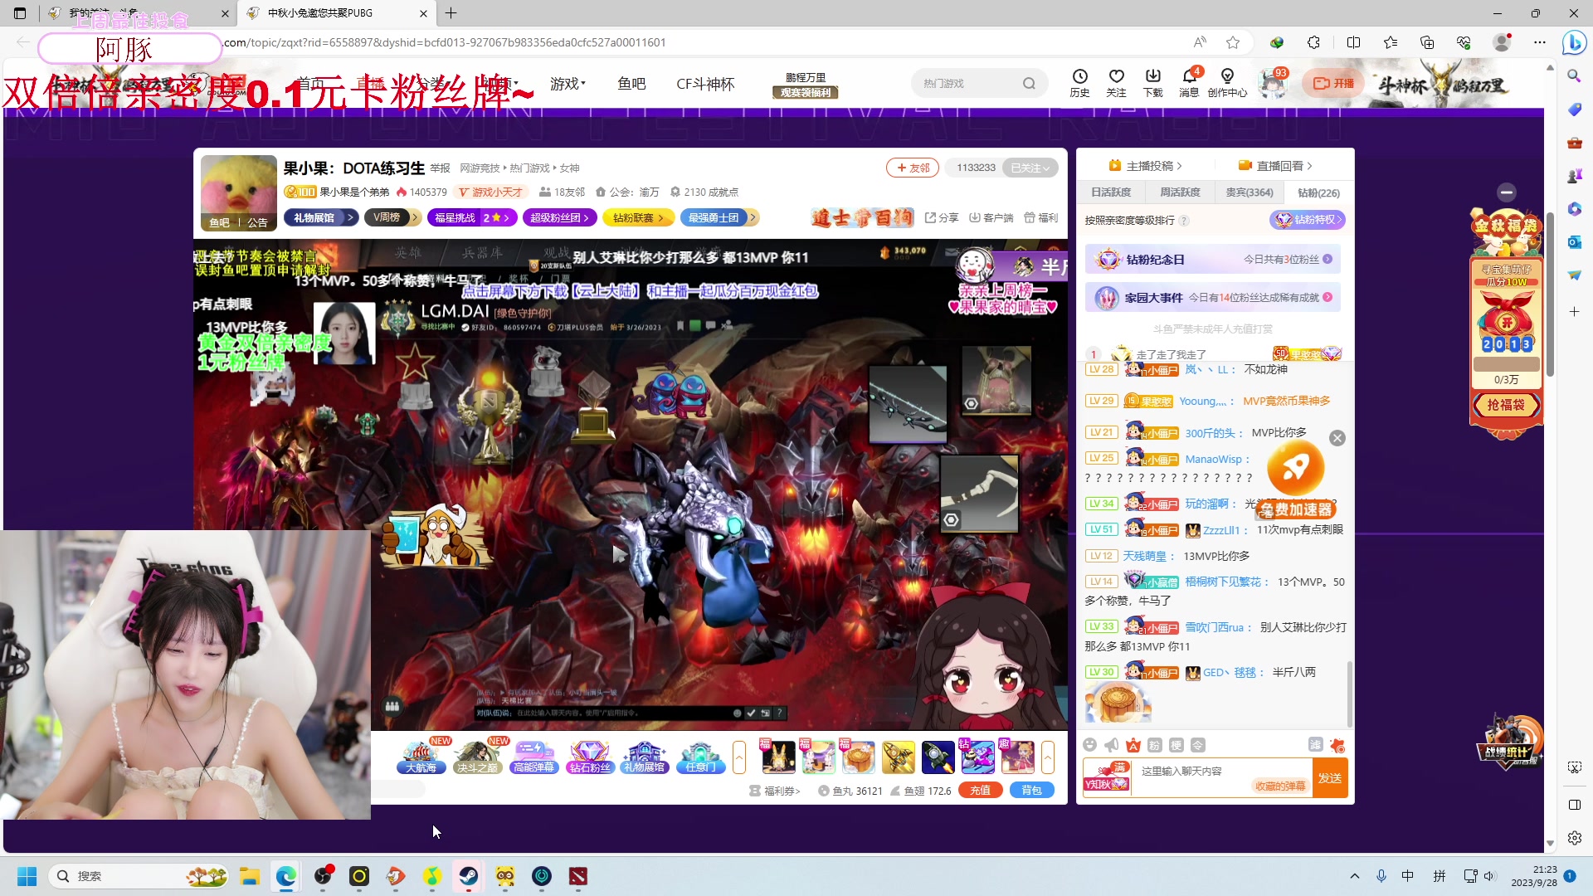Click 发送 to send chat message
1593x896 pixels.
coord(1330,778)
